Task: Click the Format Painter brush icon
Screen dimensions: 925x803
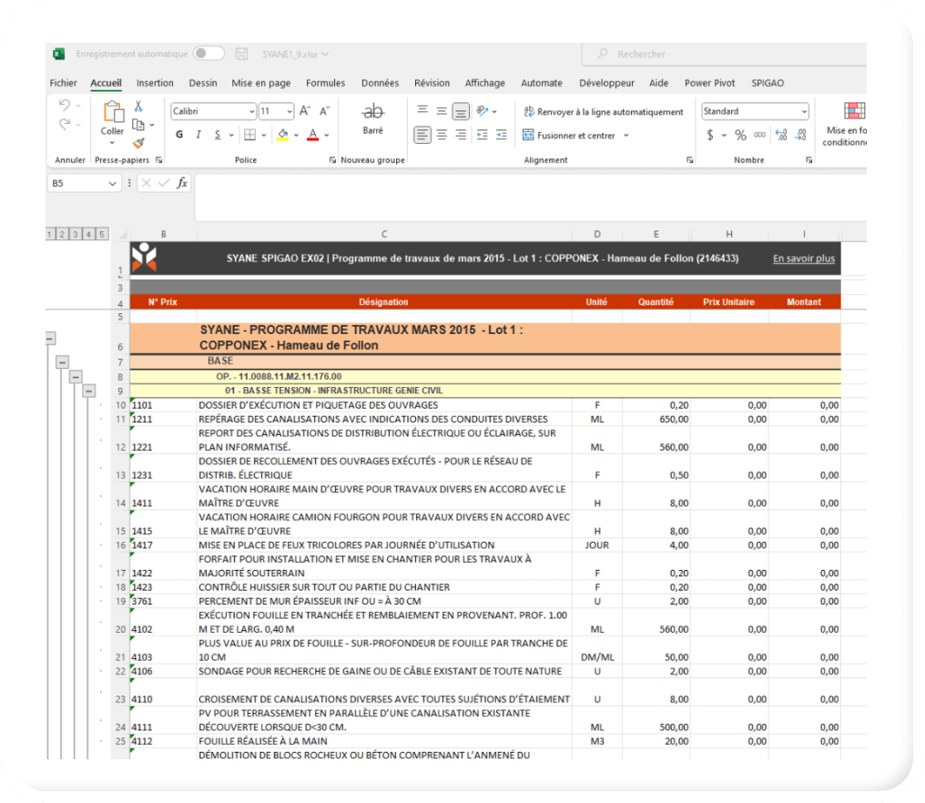Action: pyautogui.click(x=138, y=143)
